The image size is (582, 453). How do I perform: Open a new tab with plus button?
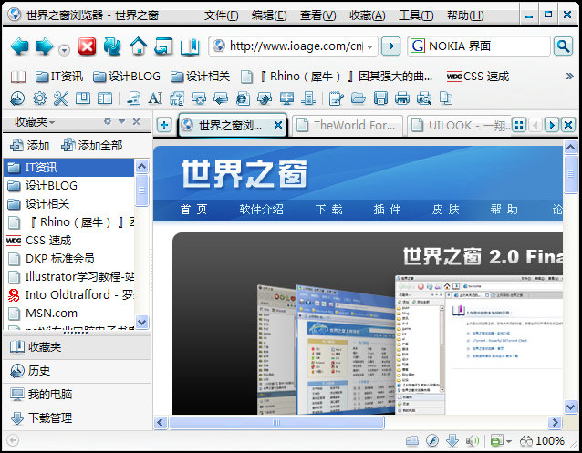point(164,125)
